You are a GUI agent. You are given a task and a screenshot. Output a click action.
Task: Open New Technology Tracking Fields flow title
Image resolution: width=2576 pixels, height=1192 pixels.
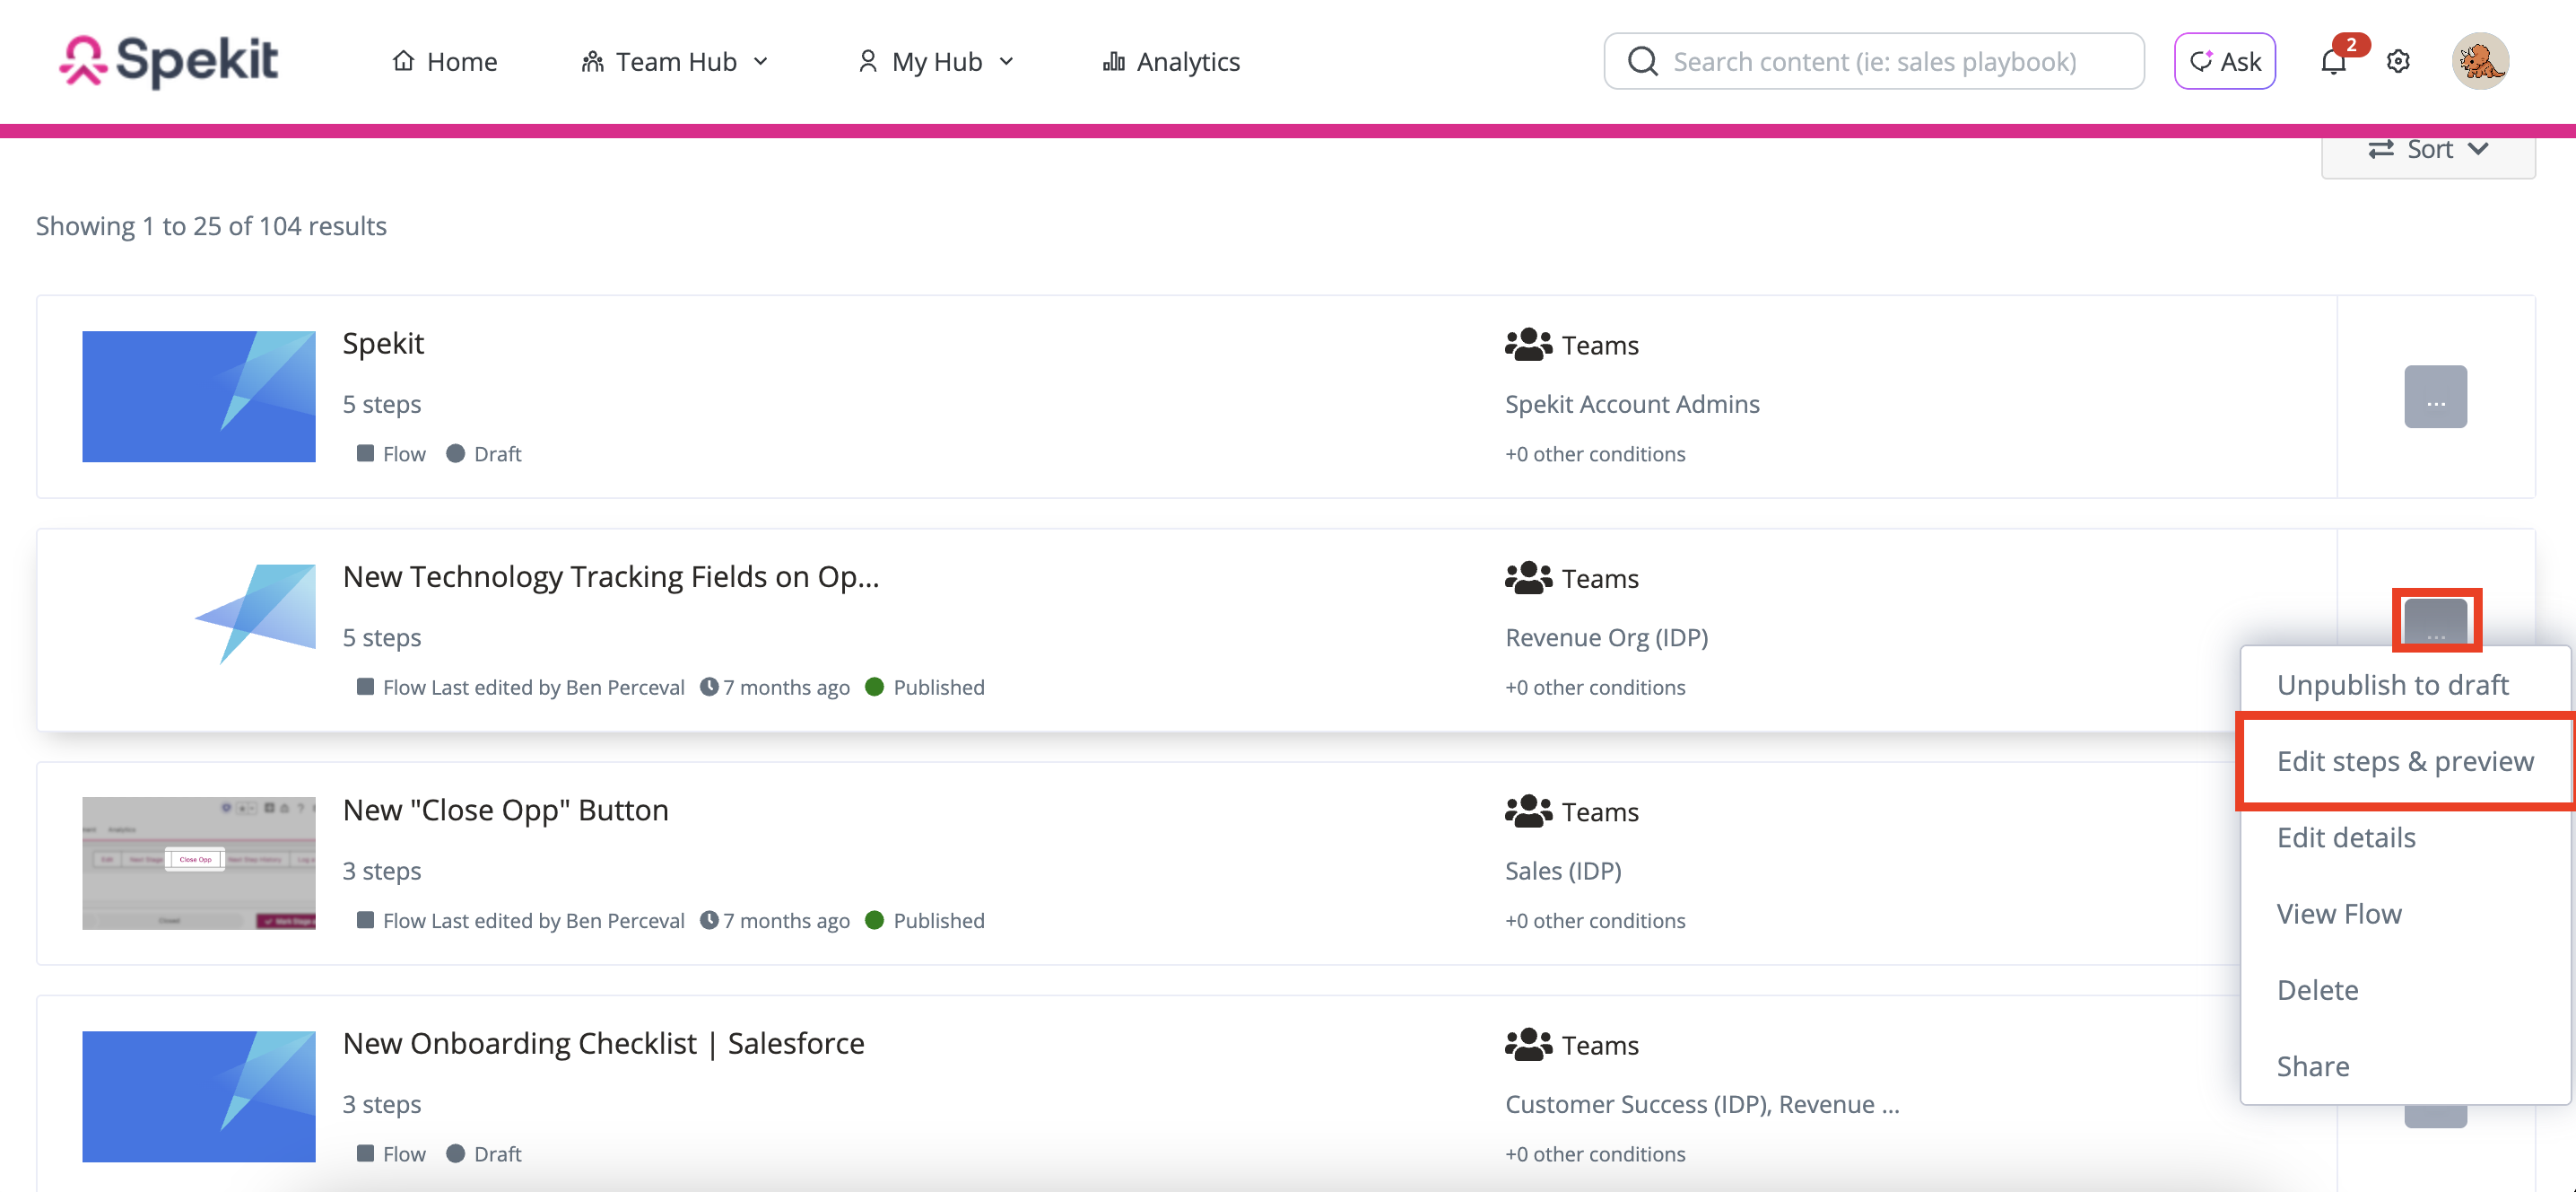(x=611, y=576)
